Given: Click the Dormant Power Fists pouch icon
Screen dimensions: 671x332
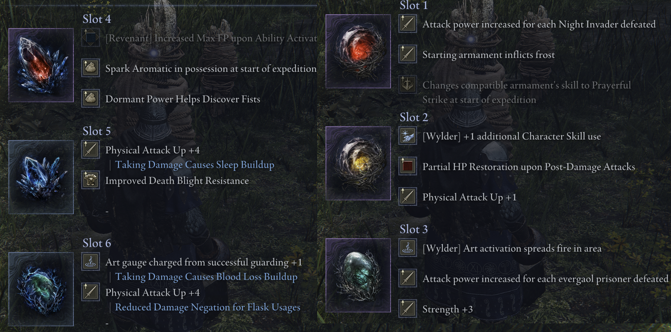Looking at the screenshot, I should (x=91, y=99).
